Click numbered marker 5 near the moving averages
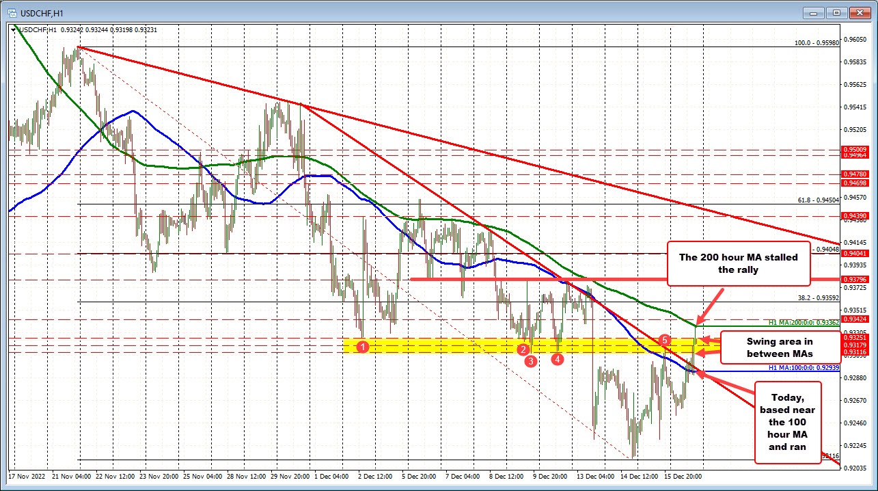Viewport: 878px width, 491px height. (665, 339)
